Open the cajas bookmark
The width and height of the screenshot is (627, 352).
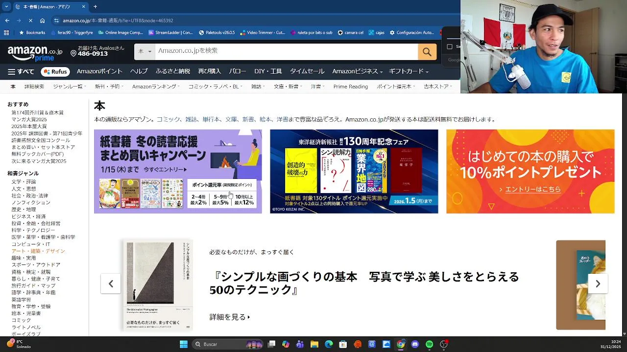tap(376, 33)
